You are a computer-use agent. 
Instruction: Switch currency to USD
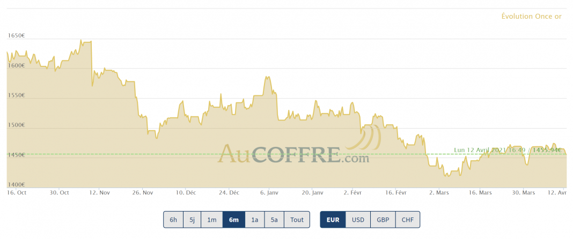click(x=358, y=220)
